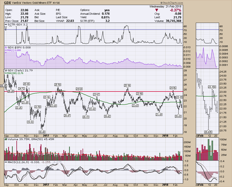
Task: Click the 22.02 price label
Action: point(92,109)
